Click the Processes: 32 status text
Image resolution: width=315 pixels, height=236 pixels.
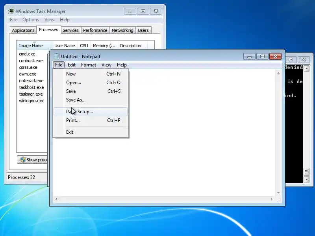tap(22, 177)
